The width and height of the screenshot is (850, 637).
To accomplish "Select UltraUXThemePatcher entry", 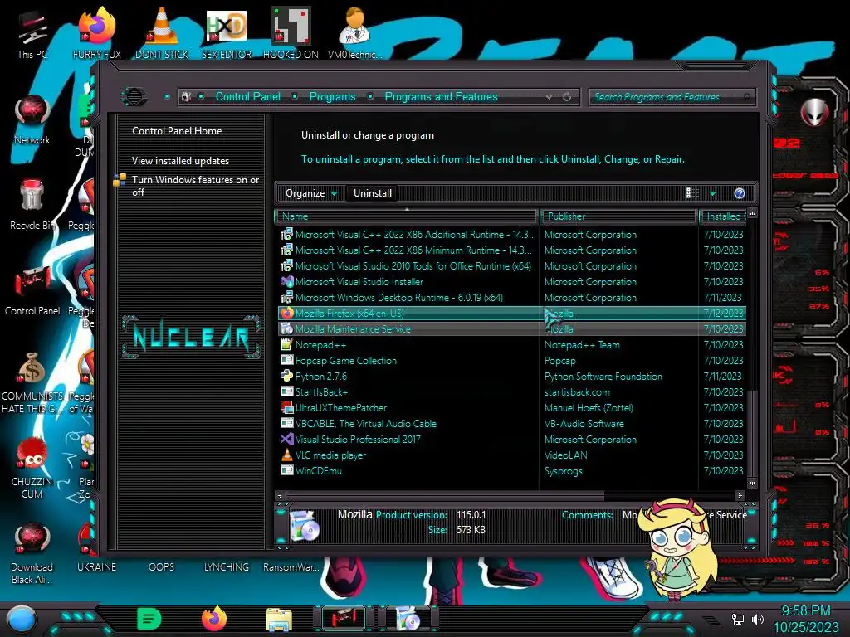I will coord(511,407).
